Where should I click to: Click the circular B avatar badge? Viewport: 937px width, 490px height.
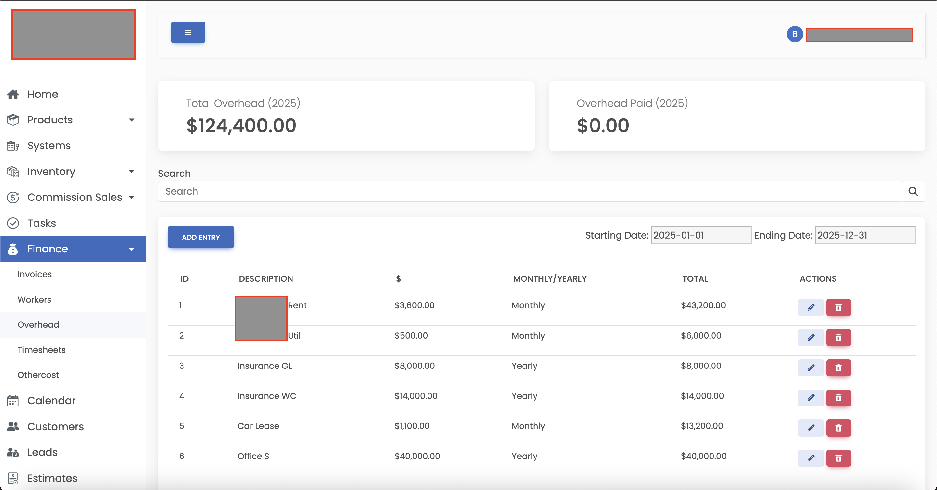(795, 34)
